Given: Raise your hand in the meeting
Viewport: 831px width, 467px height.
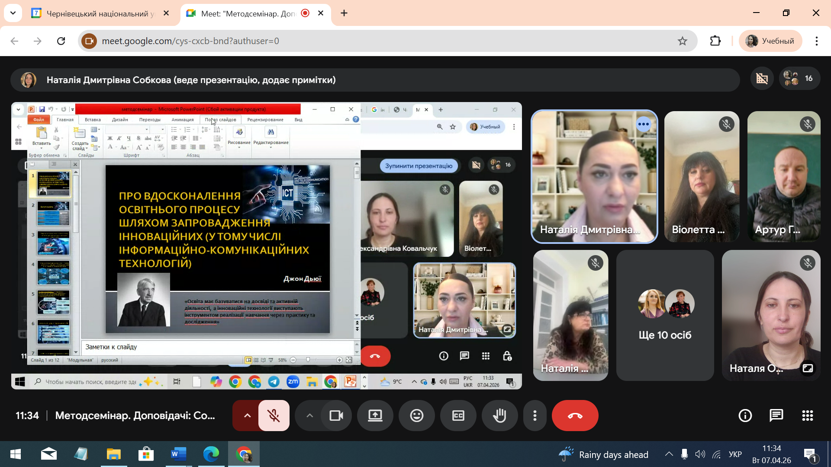Looking at the screenshot, I should pyautogui.click(x=499, y=416).
